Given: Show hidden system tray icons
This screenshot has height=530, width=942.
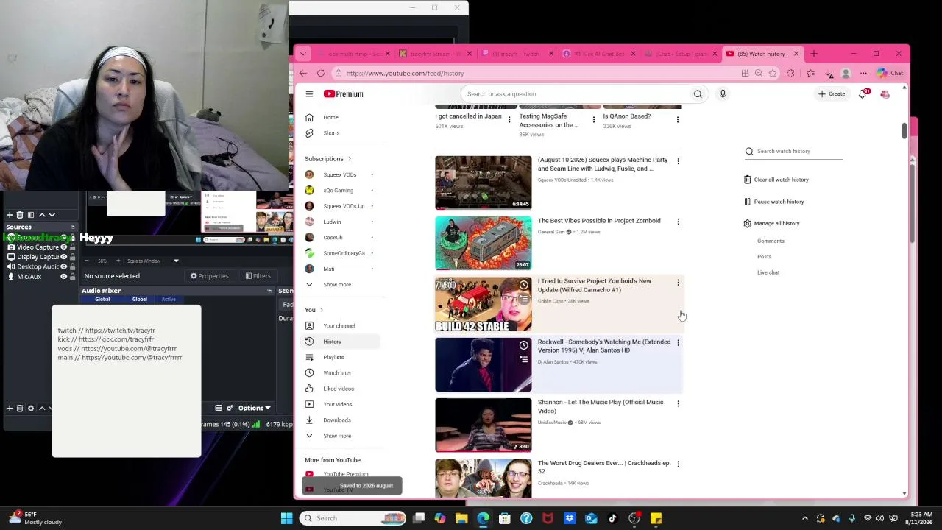Looking at the screenshot, I should click(x=804, y=518).
